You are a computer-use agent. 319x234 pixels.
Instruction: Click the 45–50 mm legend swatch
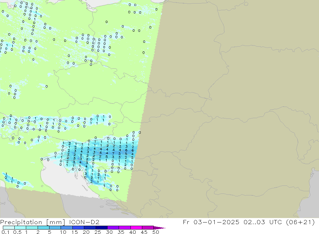[x=148, y=228]
